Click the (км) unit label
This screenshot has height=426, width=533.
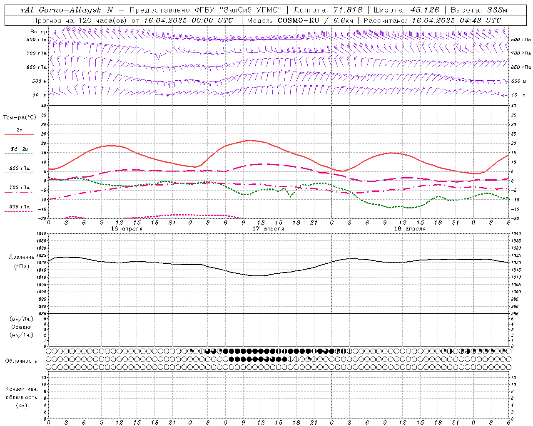click(x=22, y=405)
